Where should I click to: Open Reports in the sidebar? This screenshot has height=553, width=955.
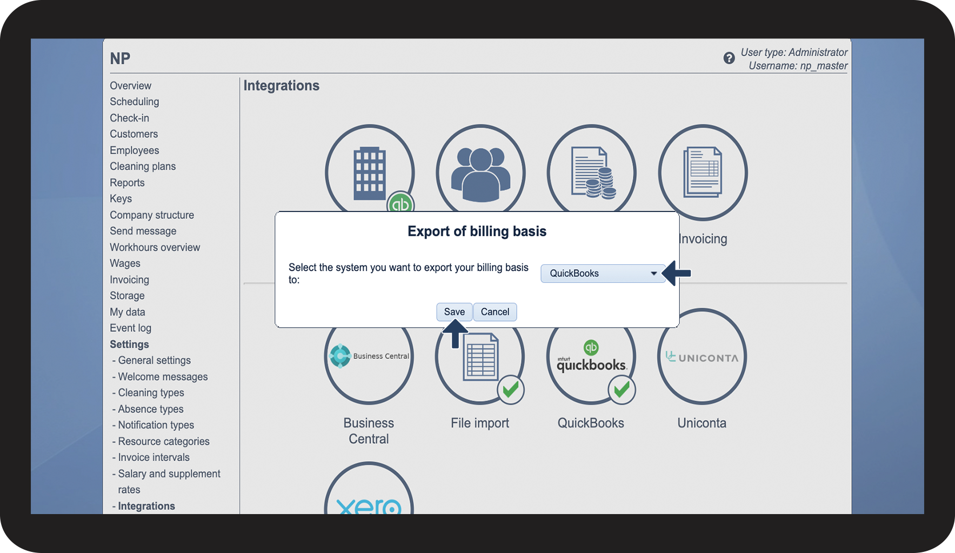tap(127, 183)
